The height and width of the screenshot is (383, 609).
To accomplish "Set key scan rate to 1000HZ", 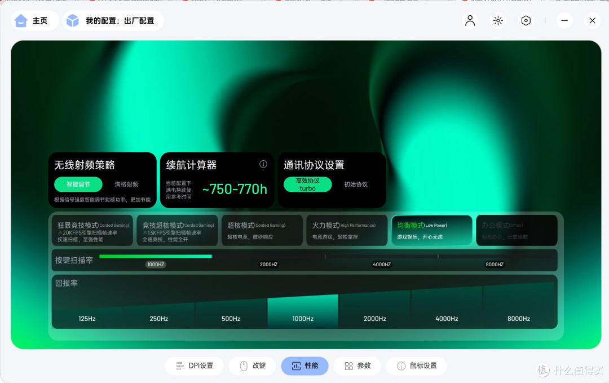I will [x=156, y=265].
